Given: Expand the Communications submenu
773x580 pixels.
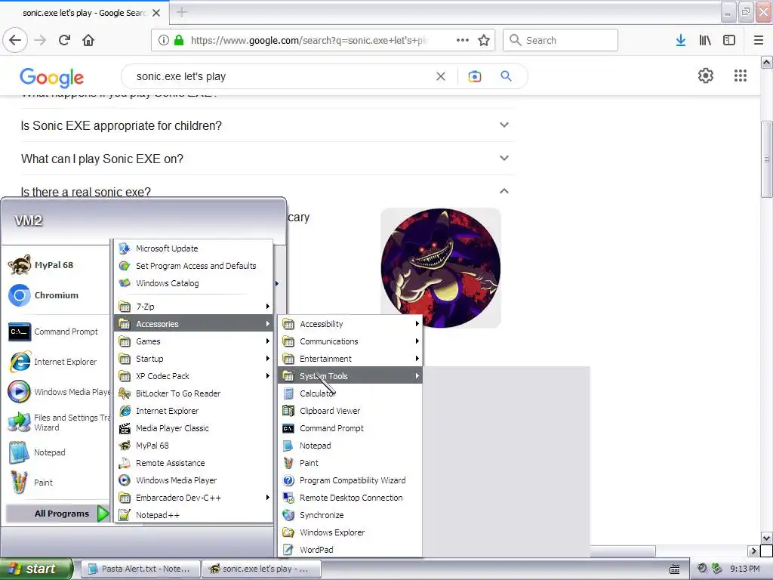Looking at the screenshot, I should point(350,341).
